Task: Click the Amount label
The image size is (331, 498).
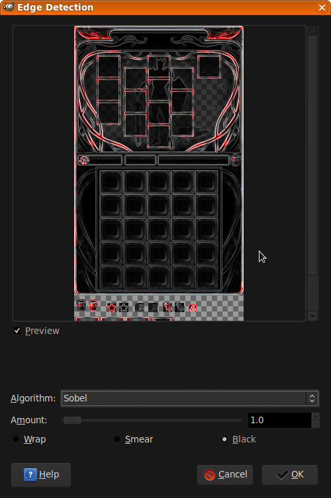Action: click(28, 420)
